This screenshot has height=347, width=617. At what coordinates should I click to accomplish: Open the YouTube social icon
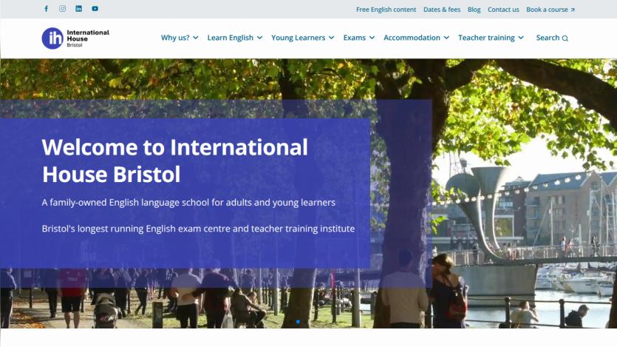pyautogui.click(x=95, y=9)
